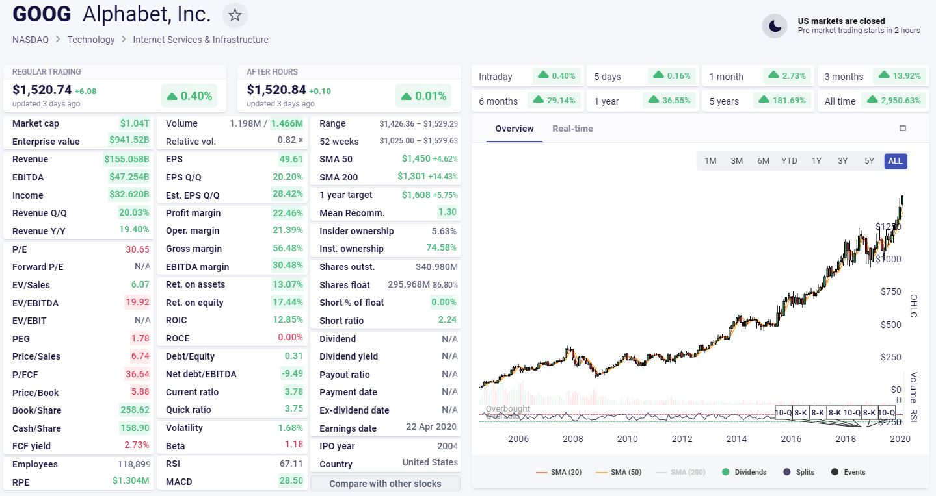Click the Earnings date 22 Apr 2020

431,427
